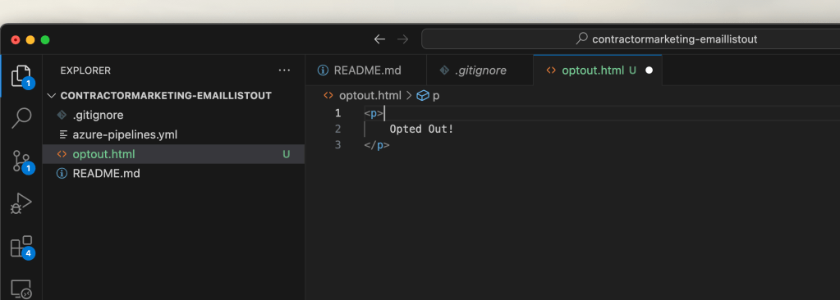Select optout.html in the explorer tree
The width and height of the screenshot is (840, 300).
click(x=173, y=154)
